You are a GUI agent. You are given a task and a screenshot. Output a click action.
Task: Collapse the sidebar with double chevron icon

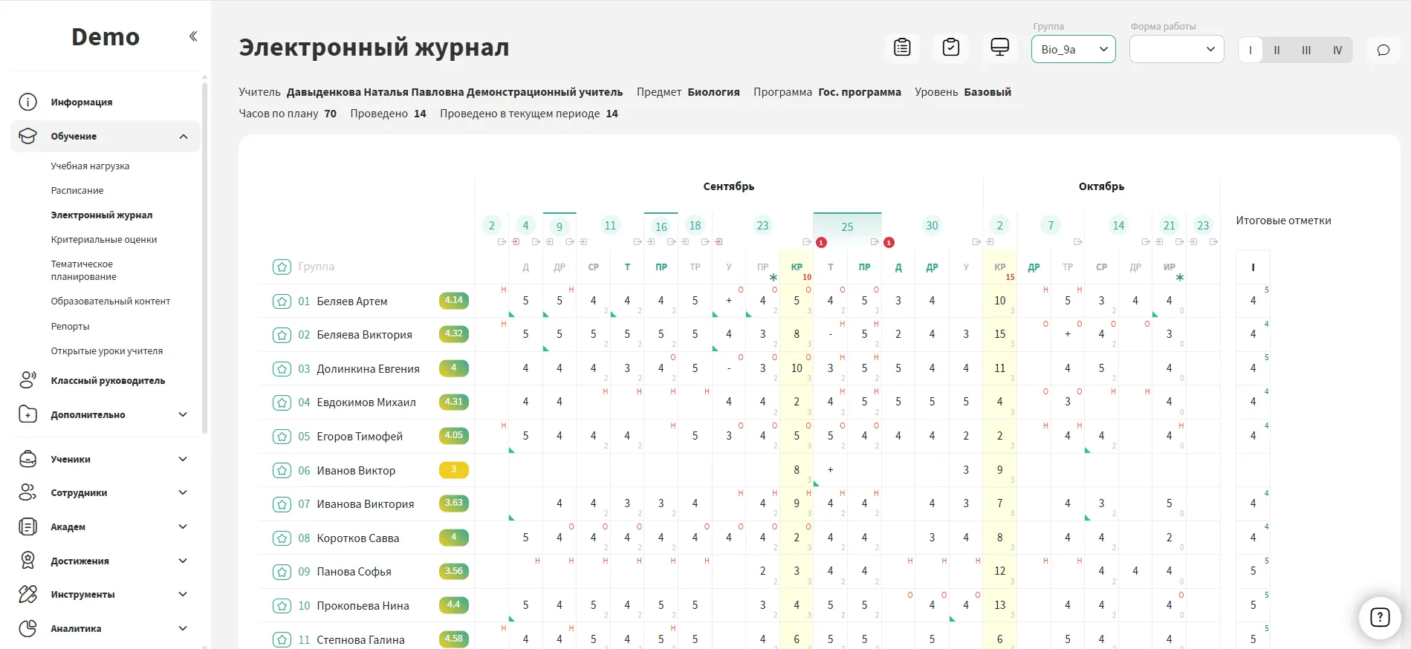click(193, 36)
